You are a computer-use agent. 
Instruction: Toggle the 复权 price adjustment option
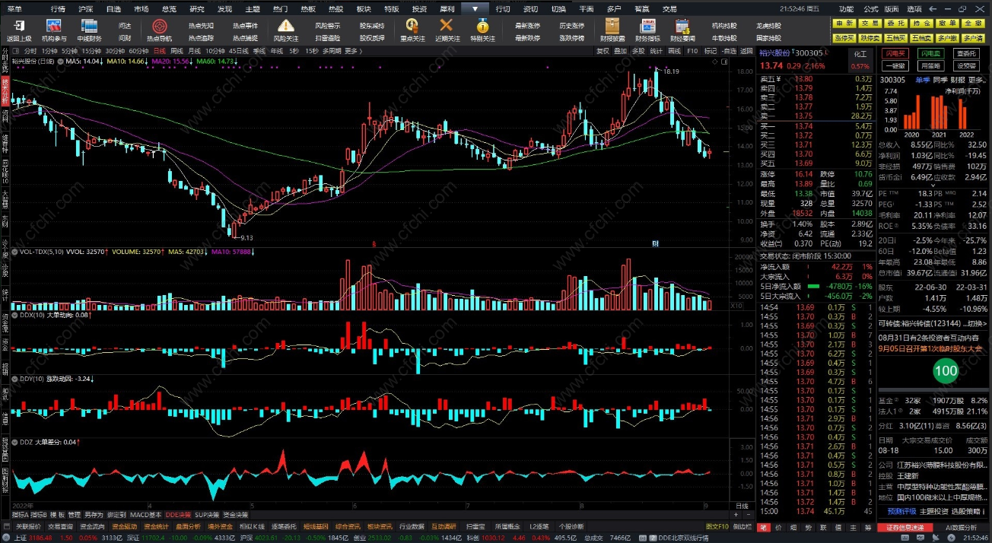pyautogui.click(x=603, y=51)
